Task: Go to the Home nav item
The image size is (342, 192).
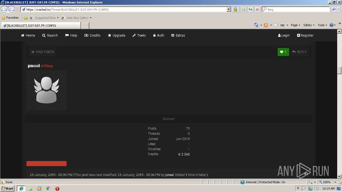Action: point(28,35)
